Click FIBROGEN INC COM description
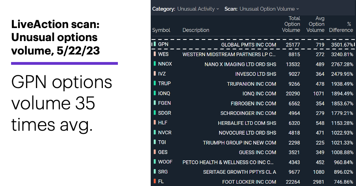Image resolution: width=356 pixels, height=186 pixels. [x=254, y=103]
